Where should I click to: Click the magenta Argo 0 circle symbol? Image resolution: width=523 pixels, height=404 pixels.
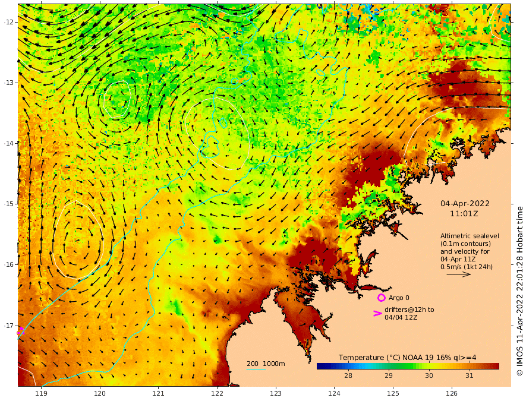[x=381, y=298]
